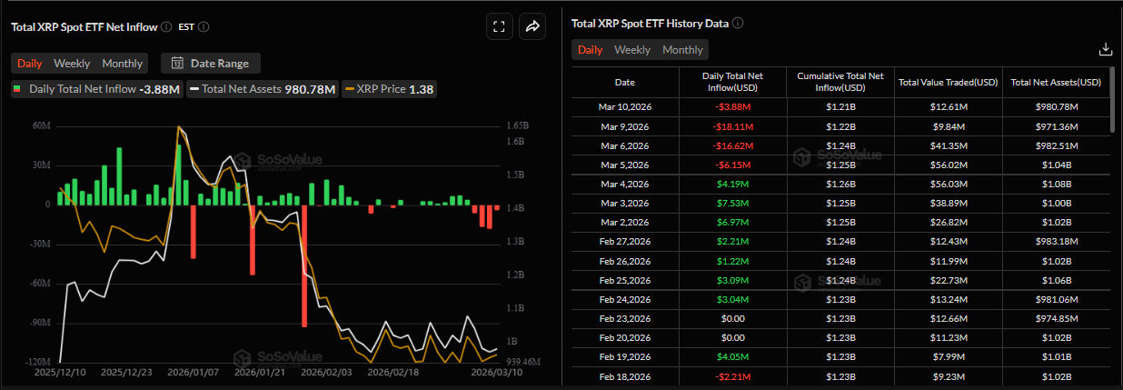Screen dimensions: 1123x390
Task: Switch chart to Monthly view
Action: click(122, 63)
